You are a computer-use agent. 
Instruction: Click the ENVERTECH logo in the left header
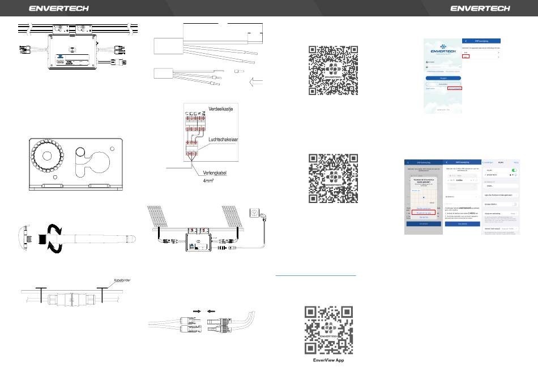click(59, 8)
